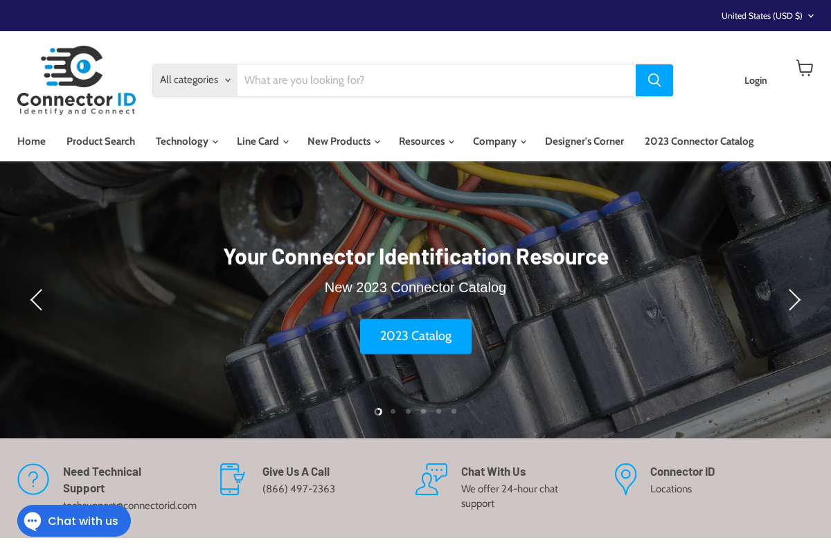Select the technical support question mark icon

coord(33,479)
